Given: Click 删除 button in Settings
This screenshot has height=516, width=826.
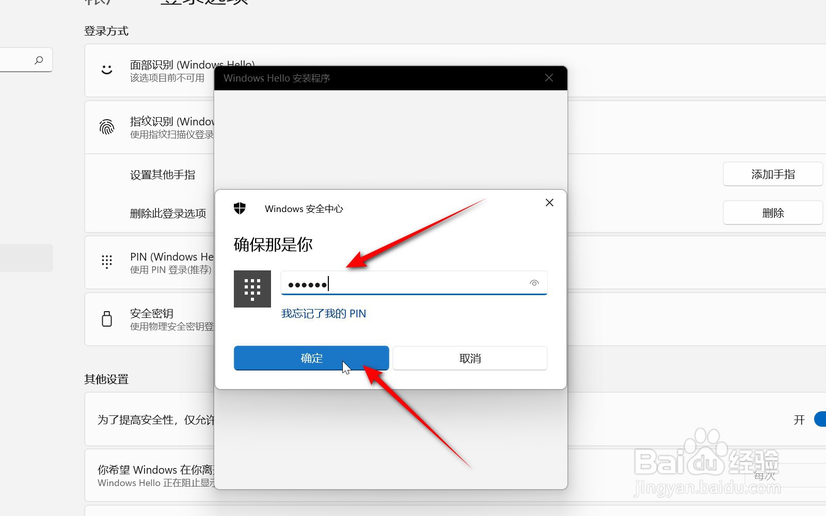Looking at the screenshot, I should point(773,213).
